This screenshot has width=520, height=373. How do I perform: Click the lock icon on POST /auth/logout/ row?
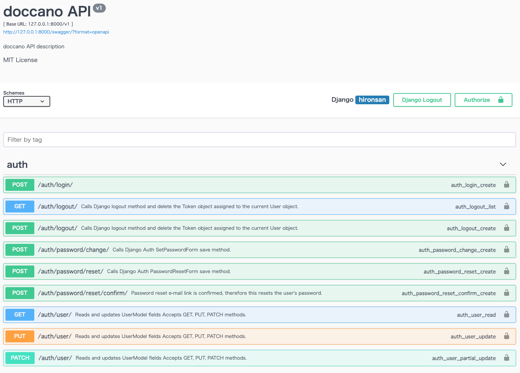coord(507,228)
